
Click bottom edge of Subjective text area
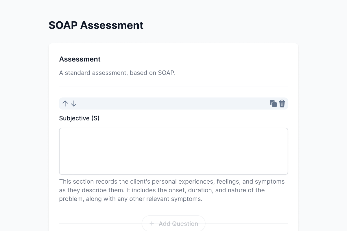coord(173,174)
